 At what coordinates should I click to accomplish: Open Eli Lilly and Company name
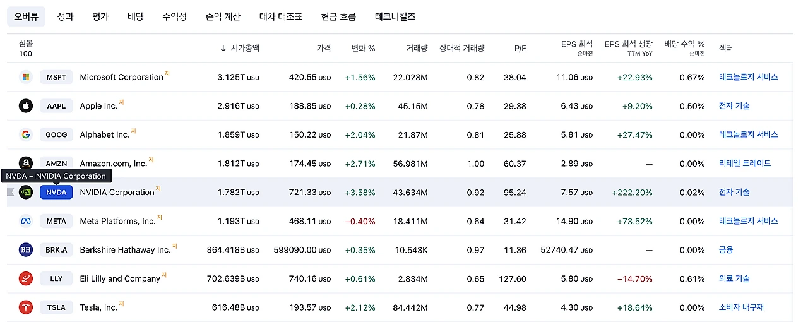coord(120,278)
